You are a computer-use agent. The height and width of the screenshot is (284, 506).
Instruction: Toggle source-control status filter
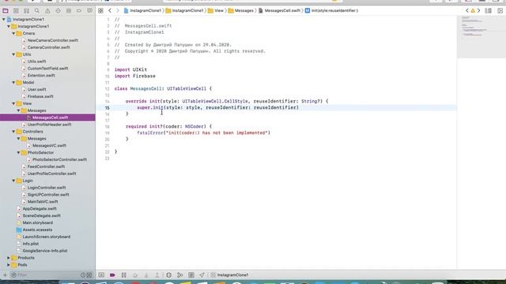(x=89, y=275)
